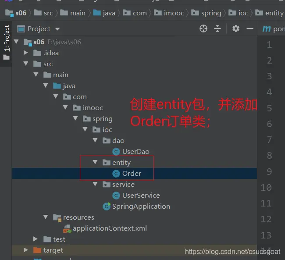285x260 pixels.
Task: Click editor gutter line number 10
Action: (x=266, y=188)
